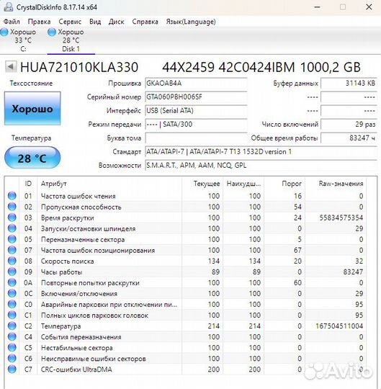This screenshot has width=381, height=389.
Task: Click the Возможности field S.M.A.R.T., APM
Action: click(261, 165)
